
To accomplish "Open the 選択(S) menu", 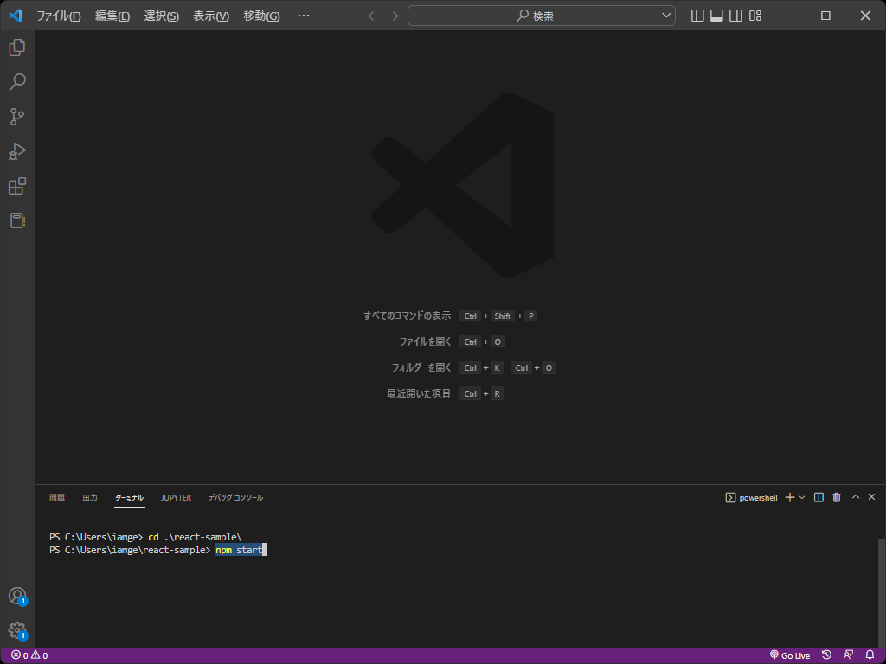I will click(162, 16).
